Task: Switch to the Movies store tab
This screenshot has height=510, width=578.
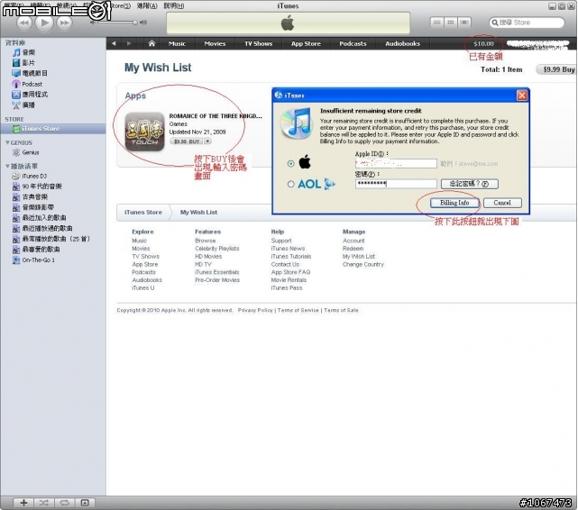Action: [x=215, y=43]
